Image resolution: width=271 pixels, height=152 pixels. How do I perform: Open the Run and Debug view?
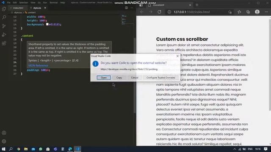pyautogui.click(x=4, y=35)
